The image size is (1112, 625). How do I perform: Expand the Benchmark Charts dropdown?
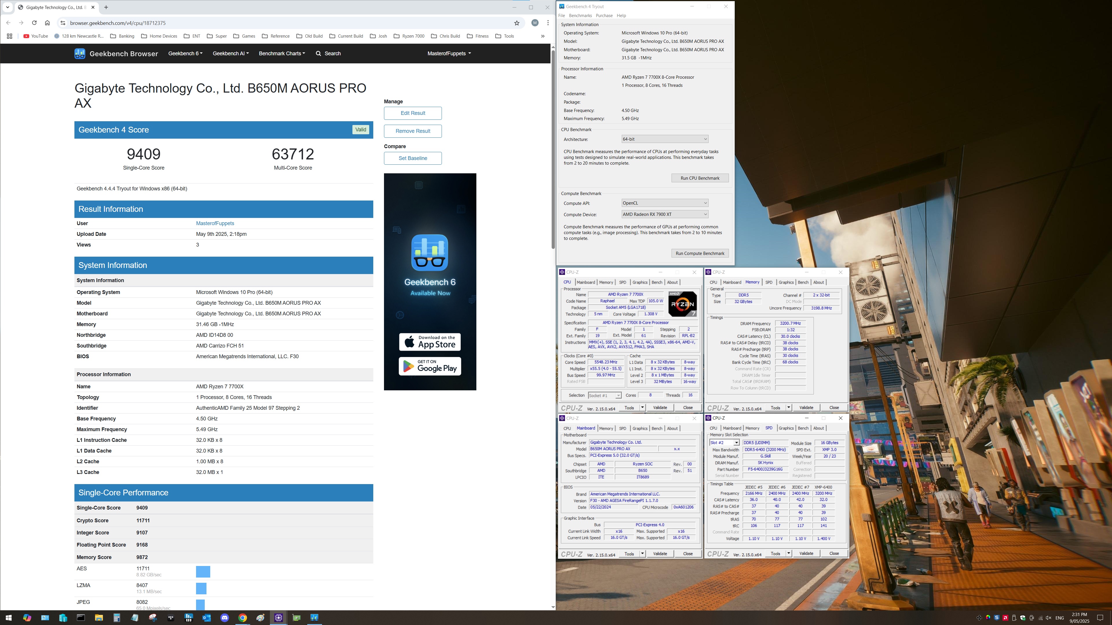pyautogui.click(x=282, y=54)
